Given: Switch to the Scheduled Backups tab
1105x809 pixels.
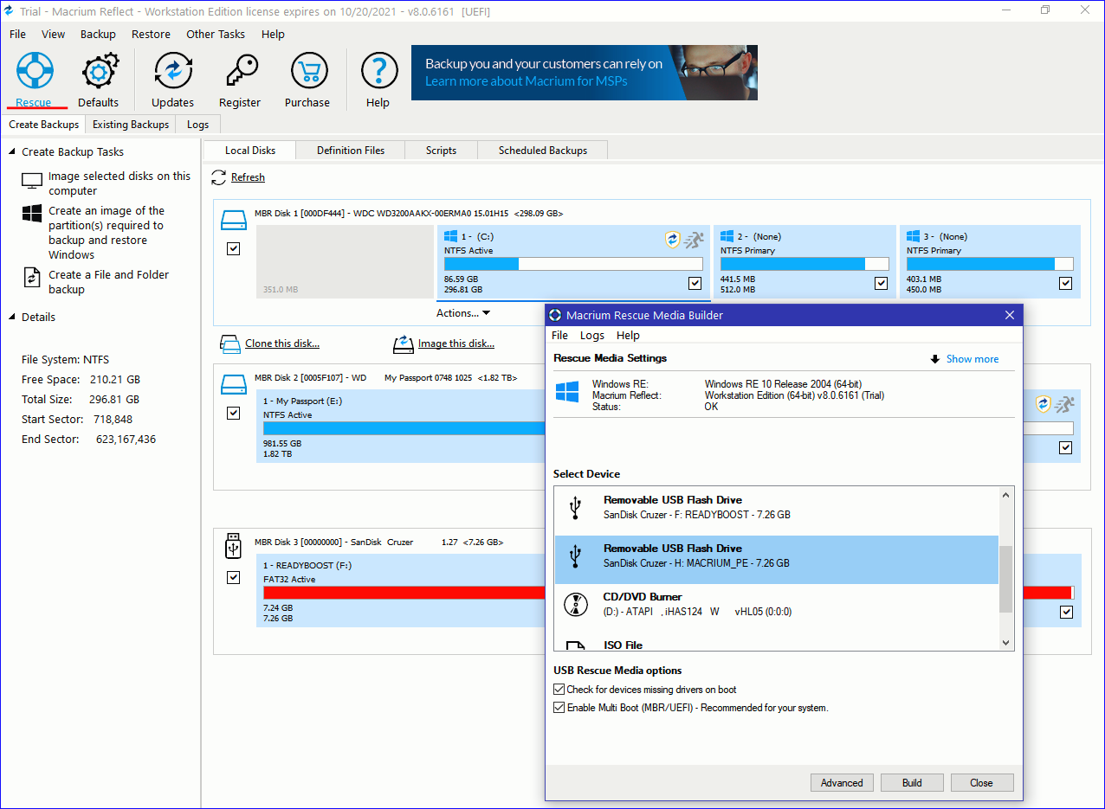Looking at the screenshot, I should 543,151.
